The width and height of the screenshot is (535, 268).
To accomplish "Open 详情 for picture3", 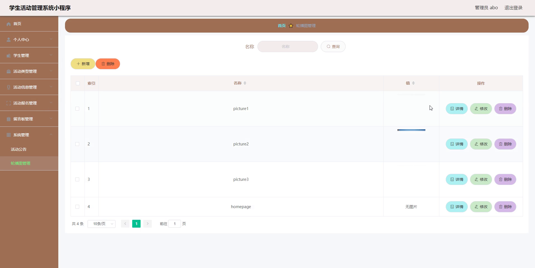I will click(x=457, y=179).
